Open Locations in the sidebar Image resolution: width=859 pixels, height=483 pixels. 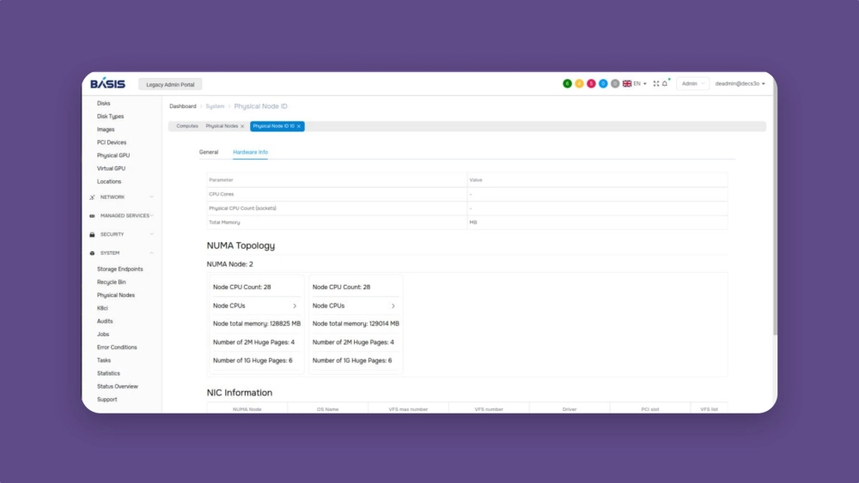tap(109, 182)
